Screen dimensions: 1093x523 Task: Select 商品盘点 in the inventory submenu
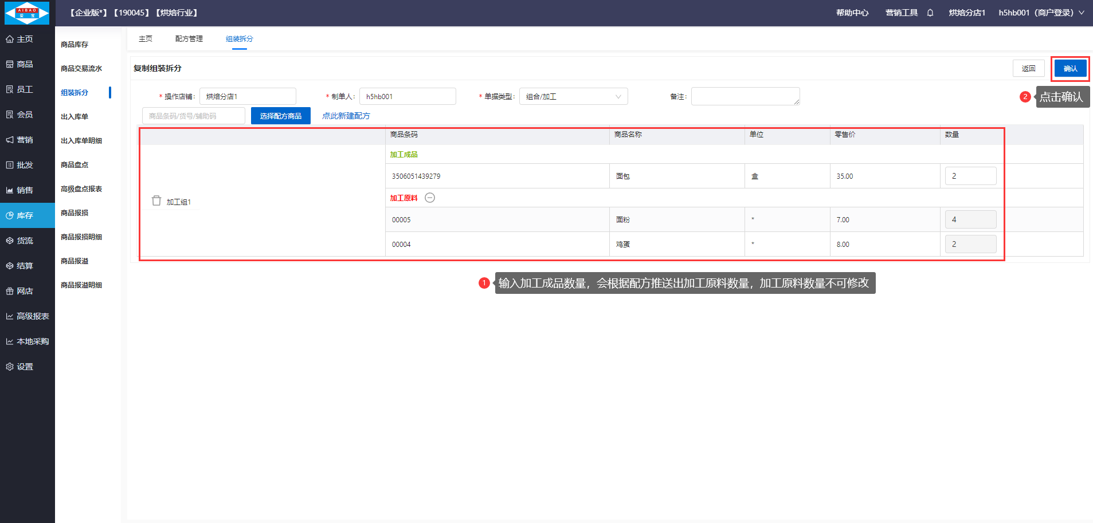pyautogui.click(x=75, y=165)
